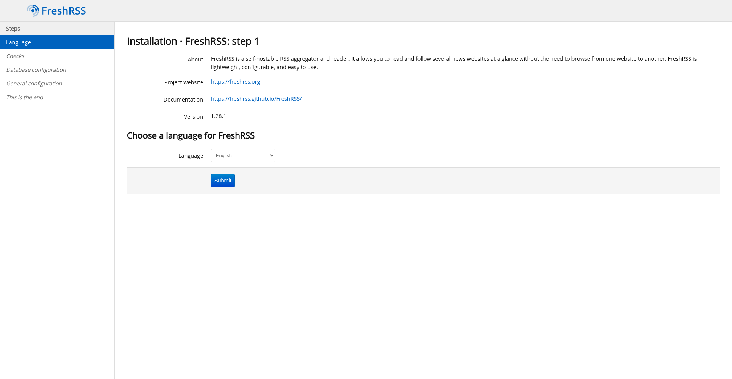This screenshot has height=379, width=732.
Task: Click the FreshRSS logo icon
Action: click(33, 11)
